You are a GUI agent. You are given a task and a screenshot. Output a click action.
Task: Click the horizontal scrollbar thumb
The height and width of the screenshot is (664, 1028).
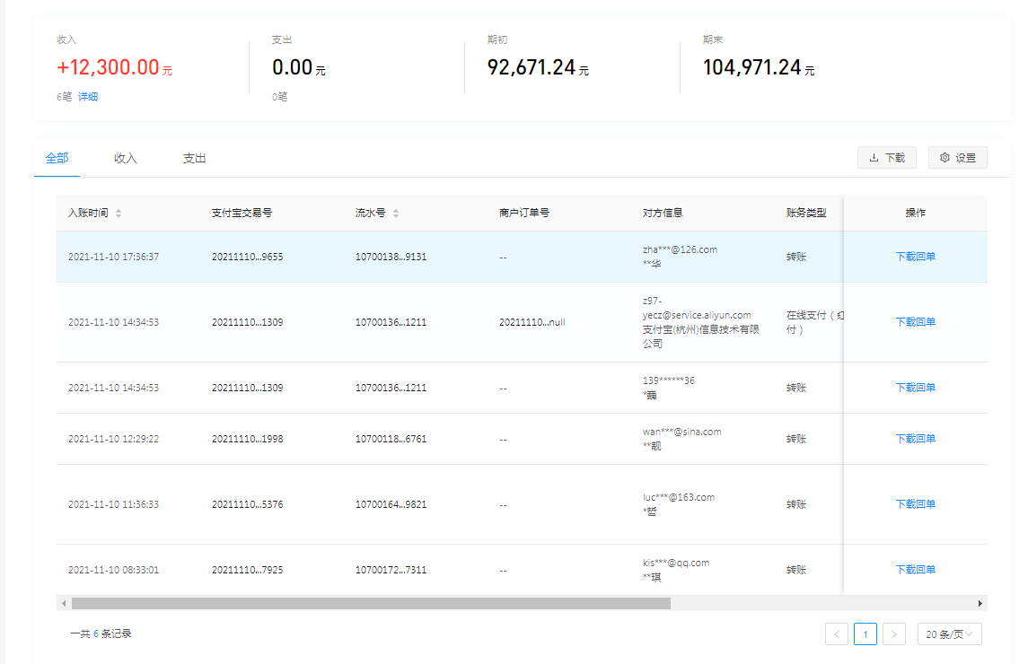[x=370, y=604]
